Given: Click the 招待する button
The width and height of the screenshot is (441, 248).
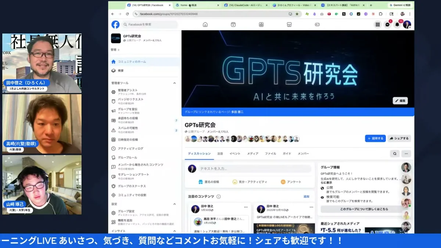Looking at the screenshot, I should tap(374, 138).
